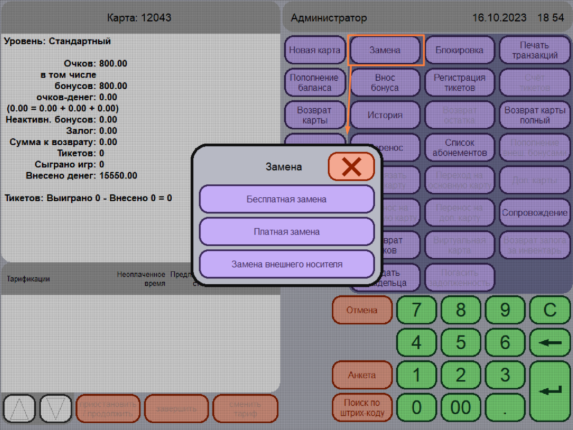Viewport: 573px width, 430px height.
Task: Tap the tall green Enter key
Action: [550, 391]
